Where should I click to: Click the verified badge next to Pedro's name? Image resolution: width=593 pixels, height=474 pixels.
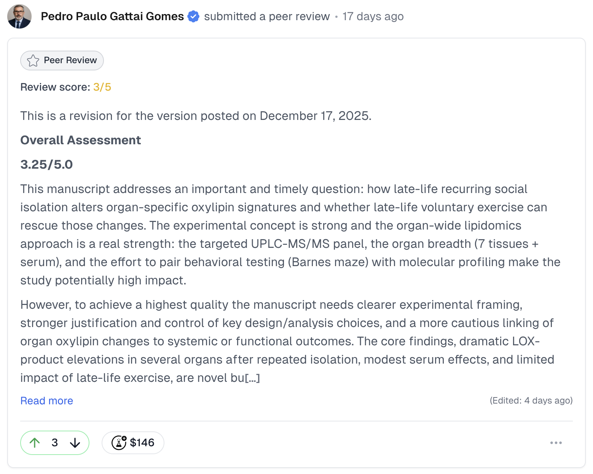194,16
